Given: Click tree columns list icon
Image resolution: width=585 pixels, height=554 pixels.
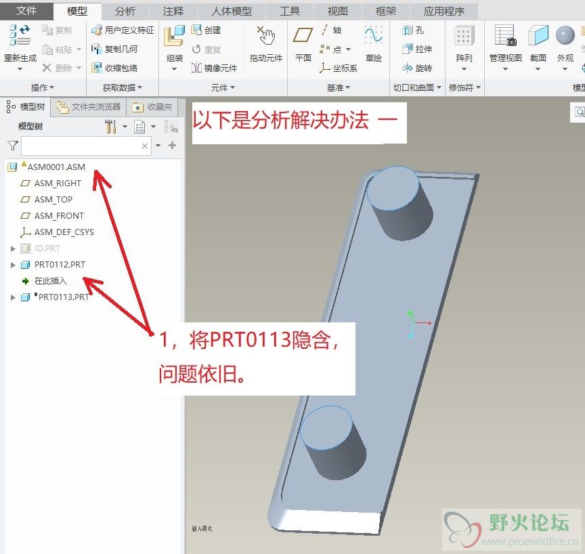Looking at the screenshot, I should (139, 127).
